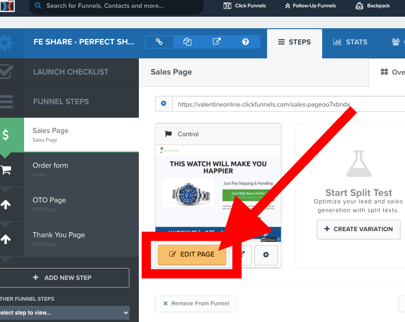Open the contacts people icon tab
The width and height of the screenshot is (405, 322).
[396, 42]
